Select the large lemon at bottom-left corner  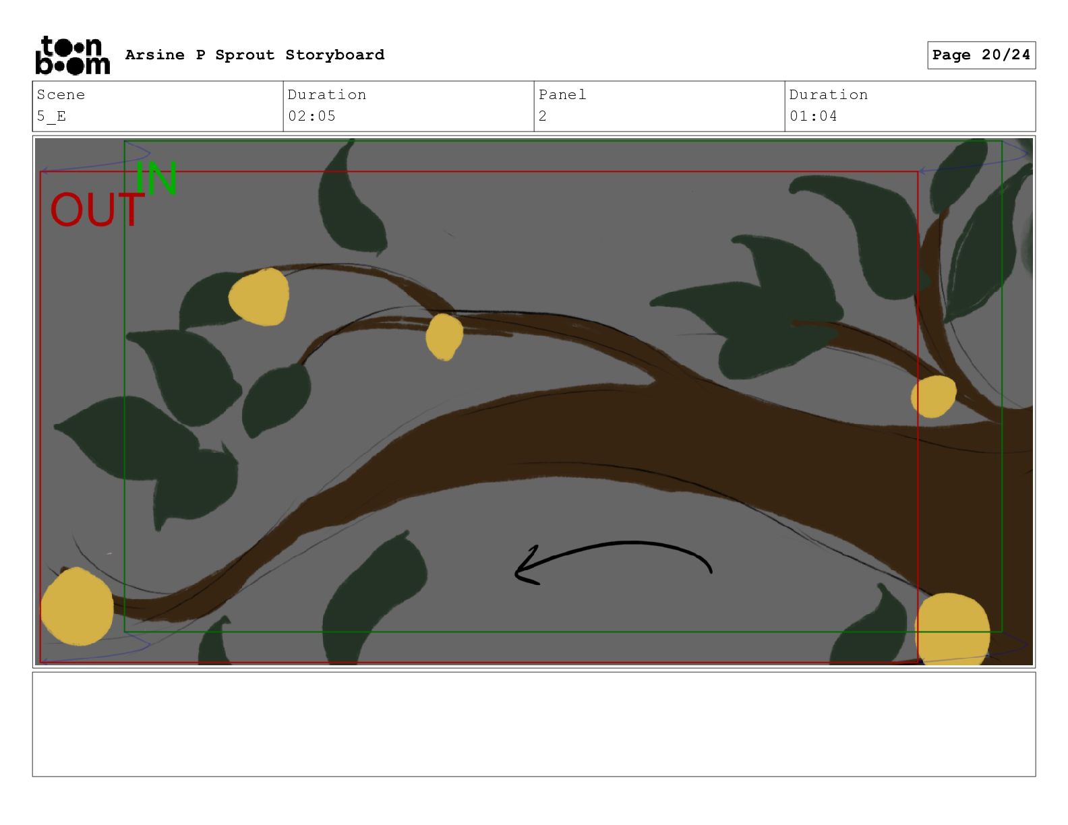(x=77, y=607)
